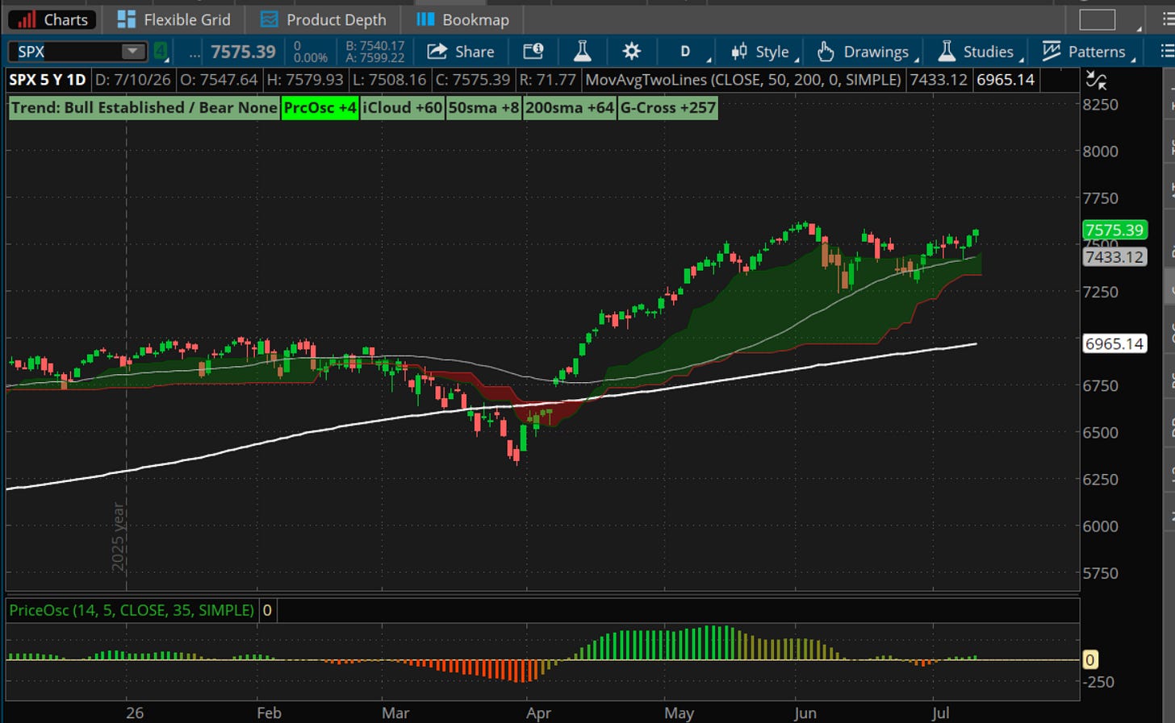Screen dimensions: 1175x723
Task: Click the Studies button
Action: pyautogui.click(x=979, y=52)
